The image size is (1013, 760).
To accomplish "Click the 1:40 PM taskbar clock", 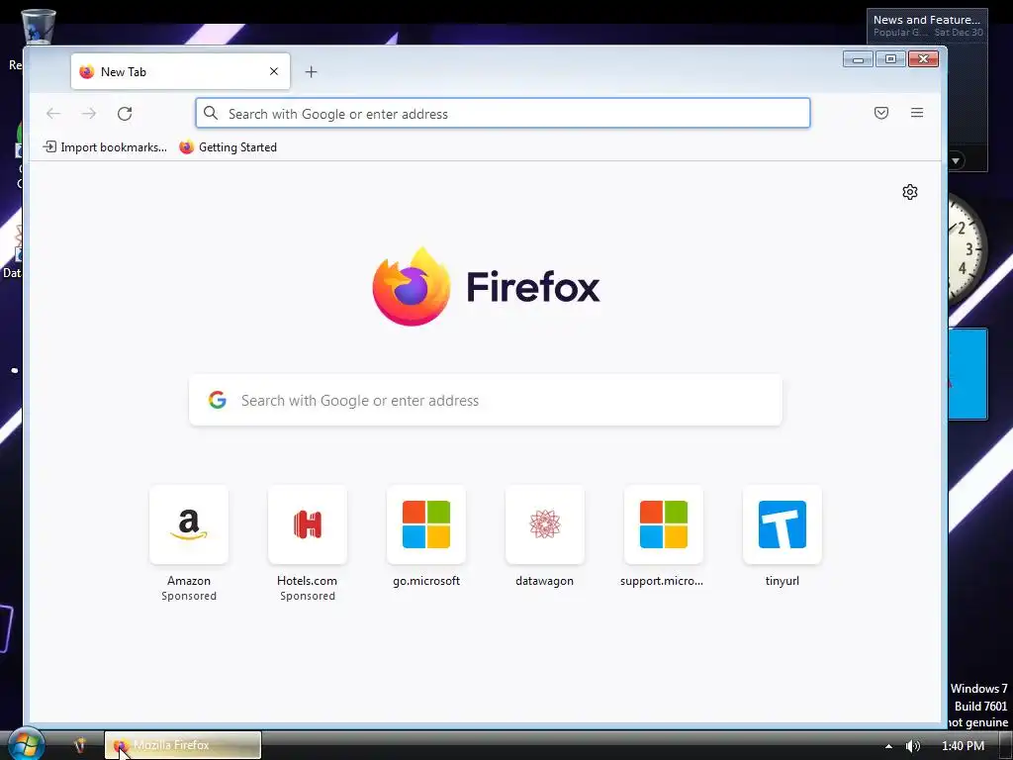I will coord(963,746).
